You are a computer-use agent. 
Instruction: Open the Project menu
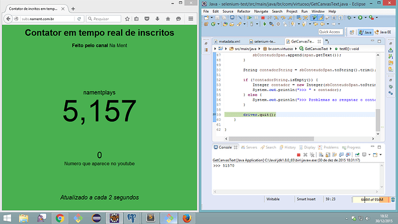(x=292, y=12)
